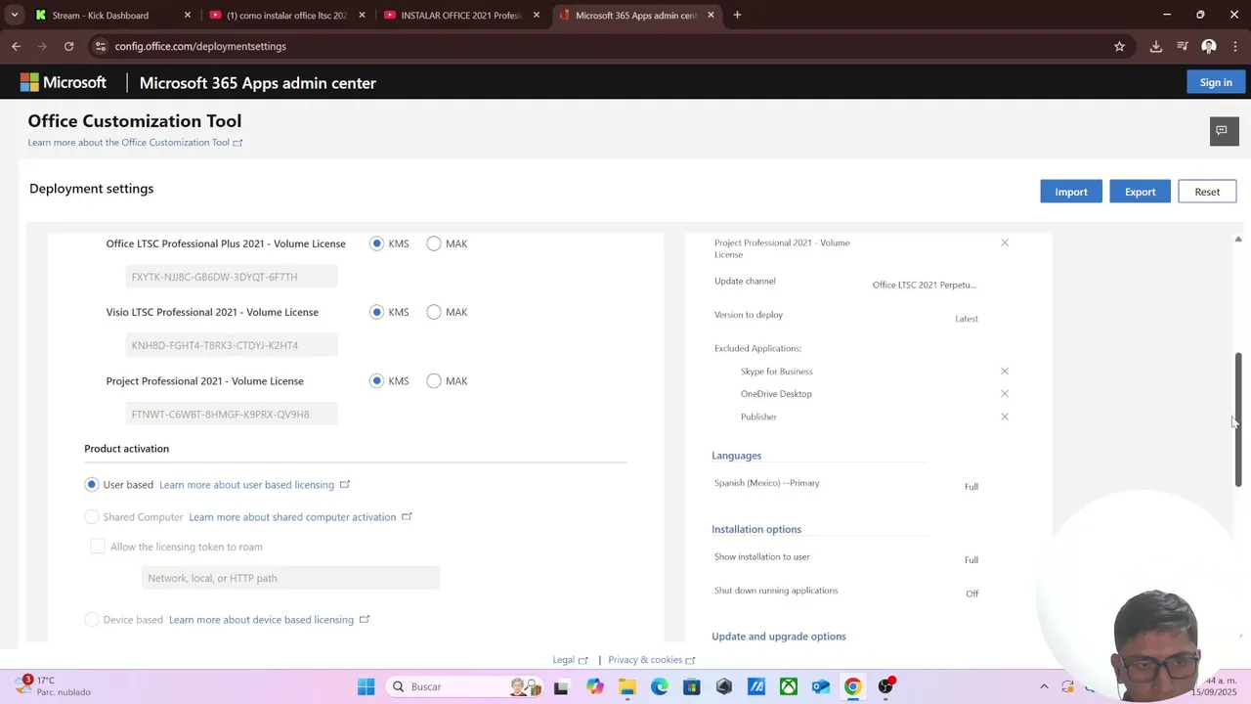
Task: Click the Export button
Action: click(1140, 192)
